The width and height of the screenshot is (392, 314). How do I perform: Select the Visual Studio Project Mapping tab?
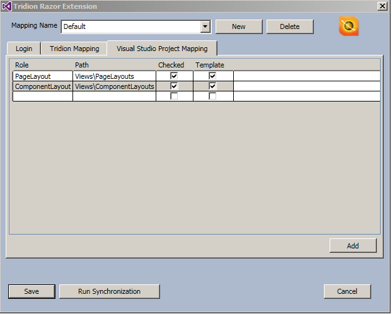[162, 48]
